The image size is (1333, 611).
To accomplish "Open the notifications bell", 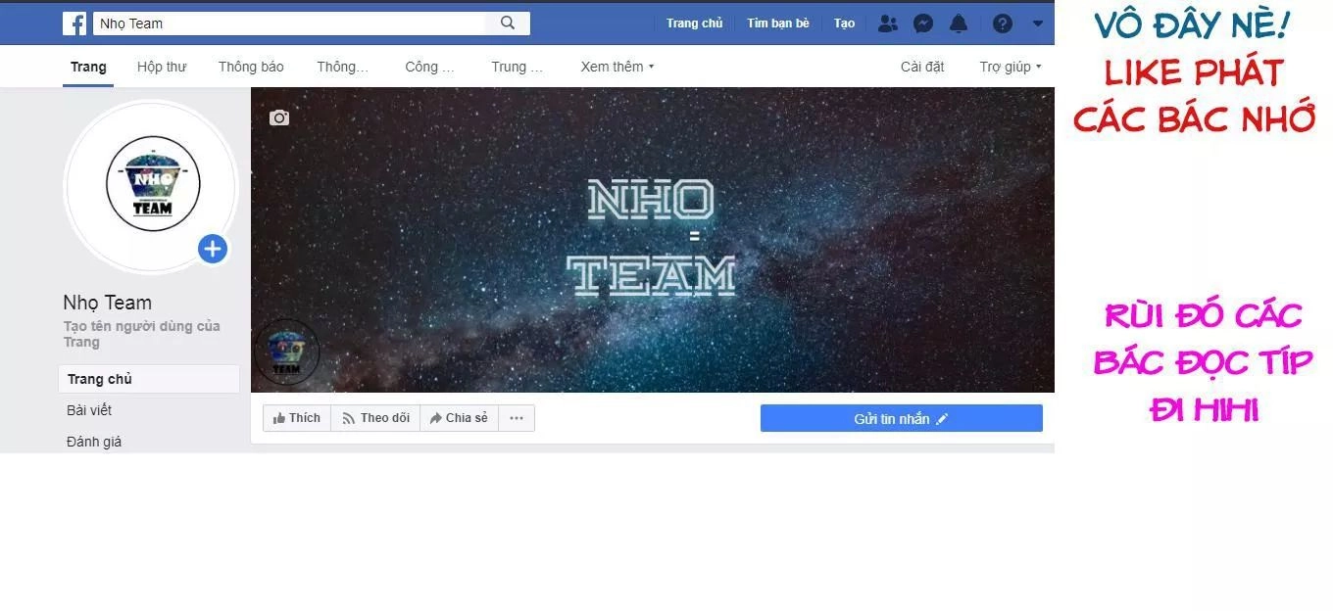I will click(x=959, y=23).
